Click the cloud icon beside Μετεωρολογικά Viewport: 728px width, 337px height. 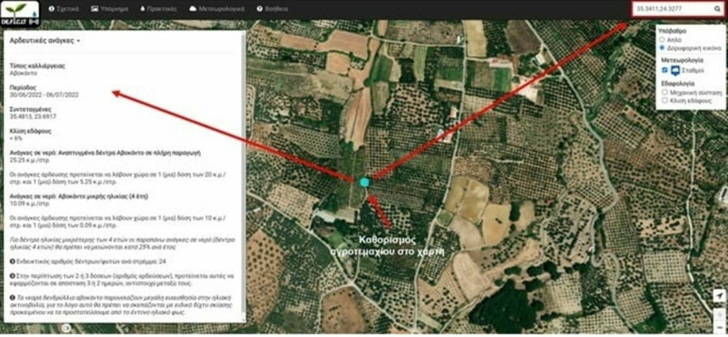click(x=193, y=9)
